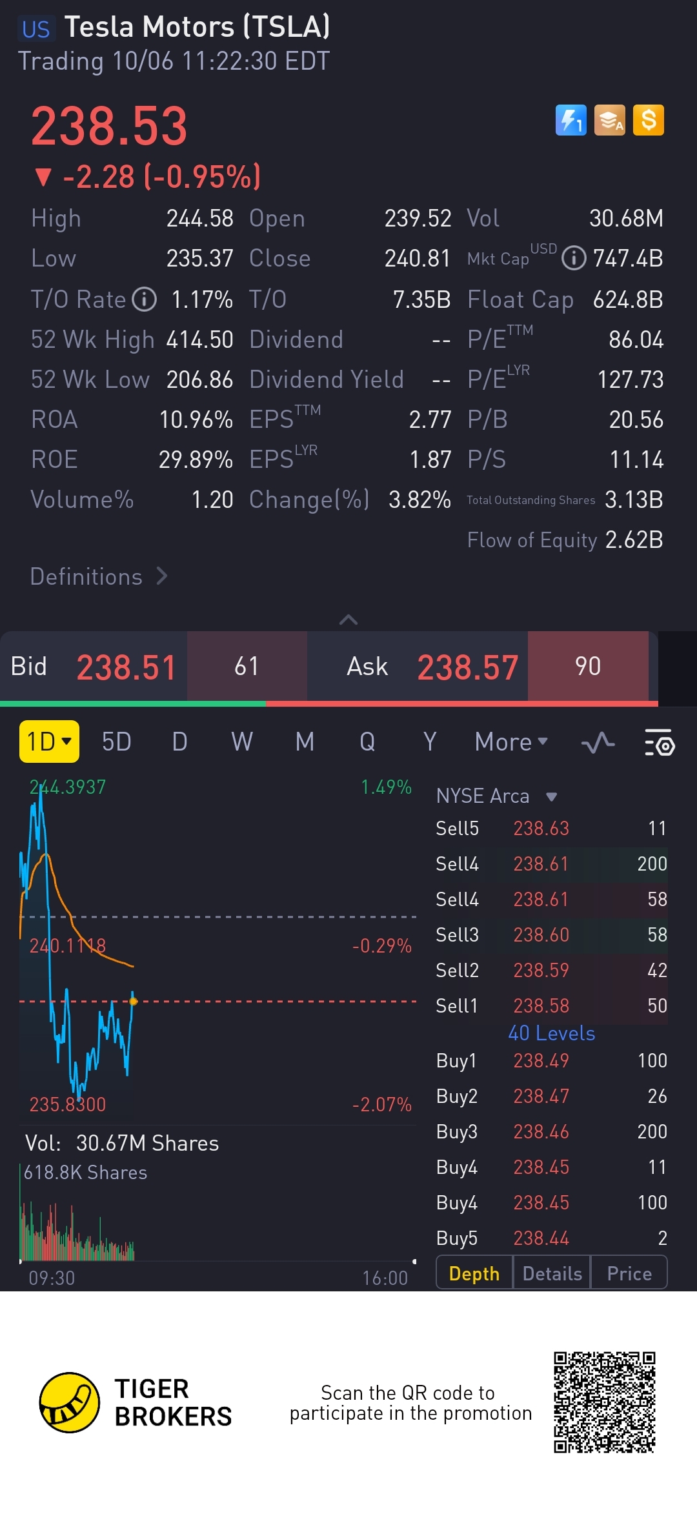The width and height of the screenshot is (697, 1514).
Task: Tap the Vol: 30.67M Shares label
Action: coord(122,1144)
